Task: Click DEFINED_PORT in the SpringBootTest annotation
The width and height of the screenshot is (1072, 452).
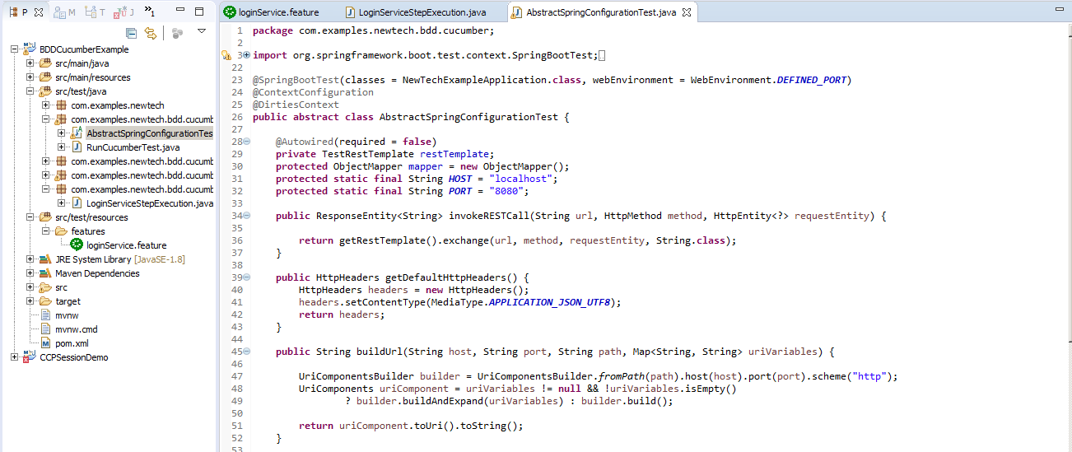Action: [x=811, y=80]
